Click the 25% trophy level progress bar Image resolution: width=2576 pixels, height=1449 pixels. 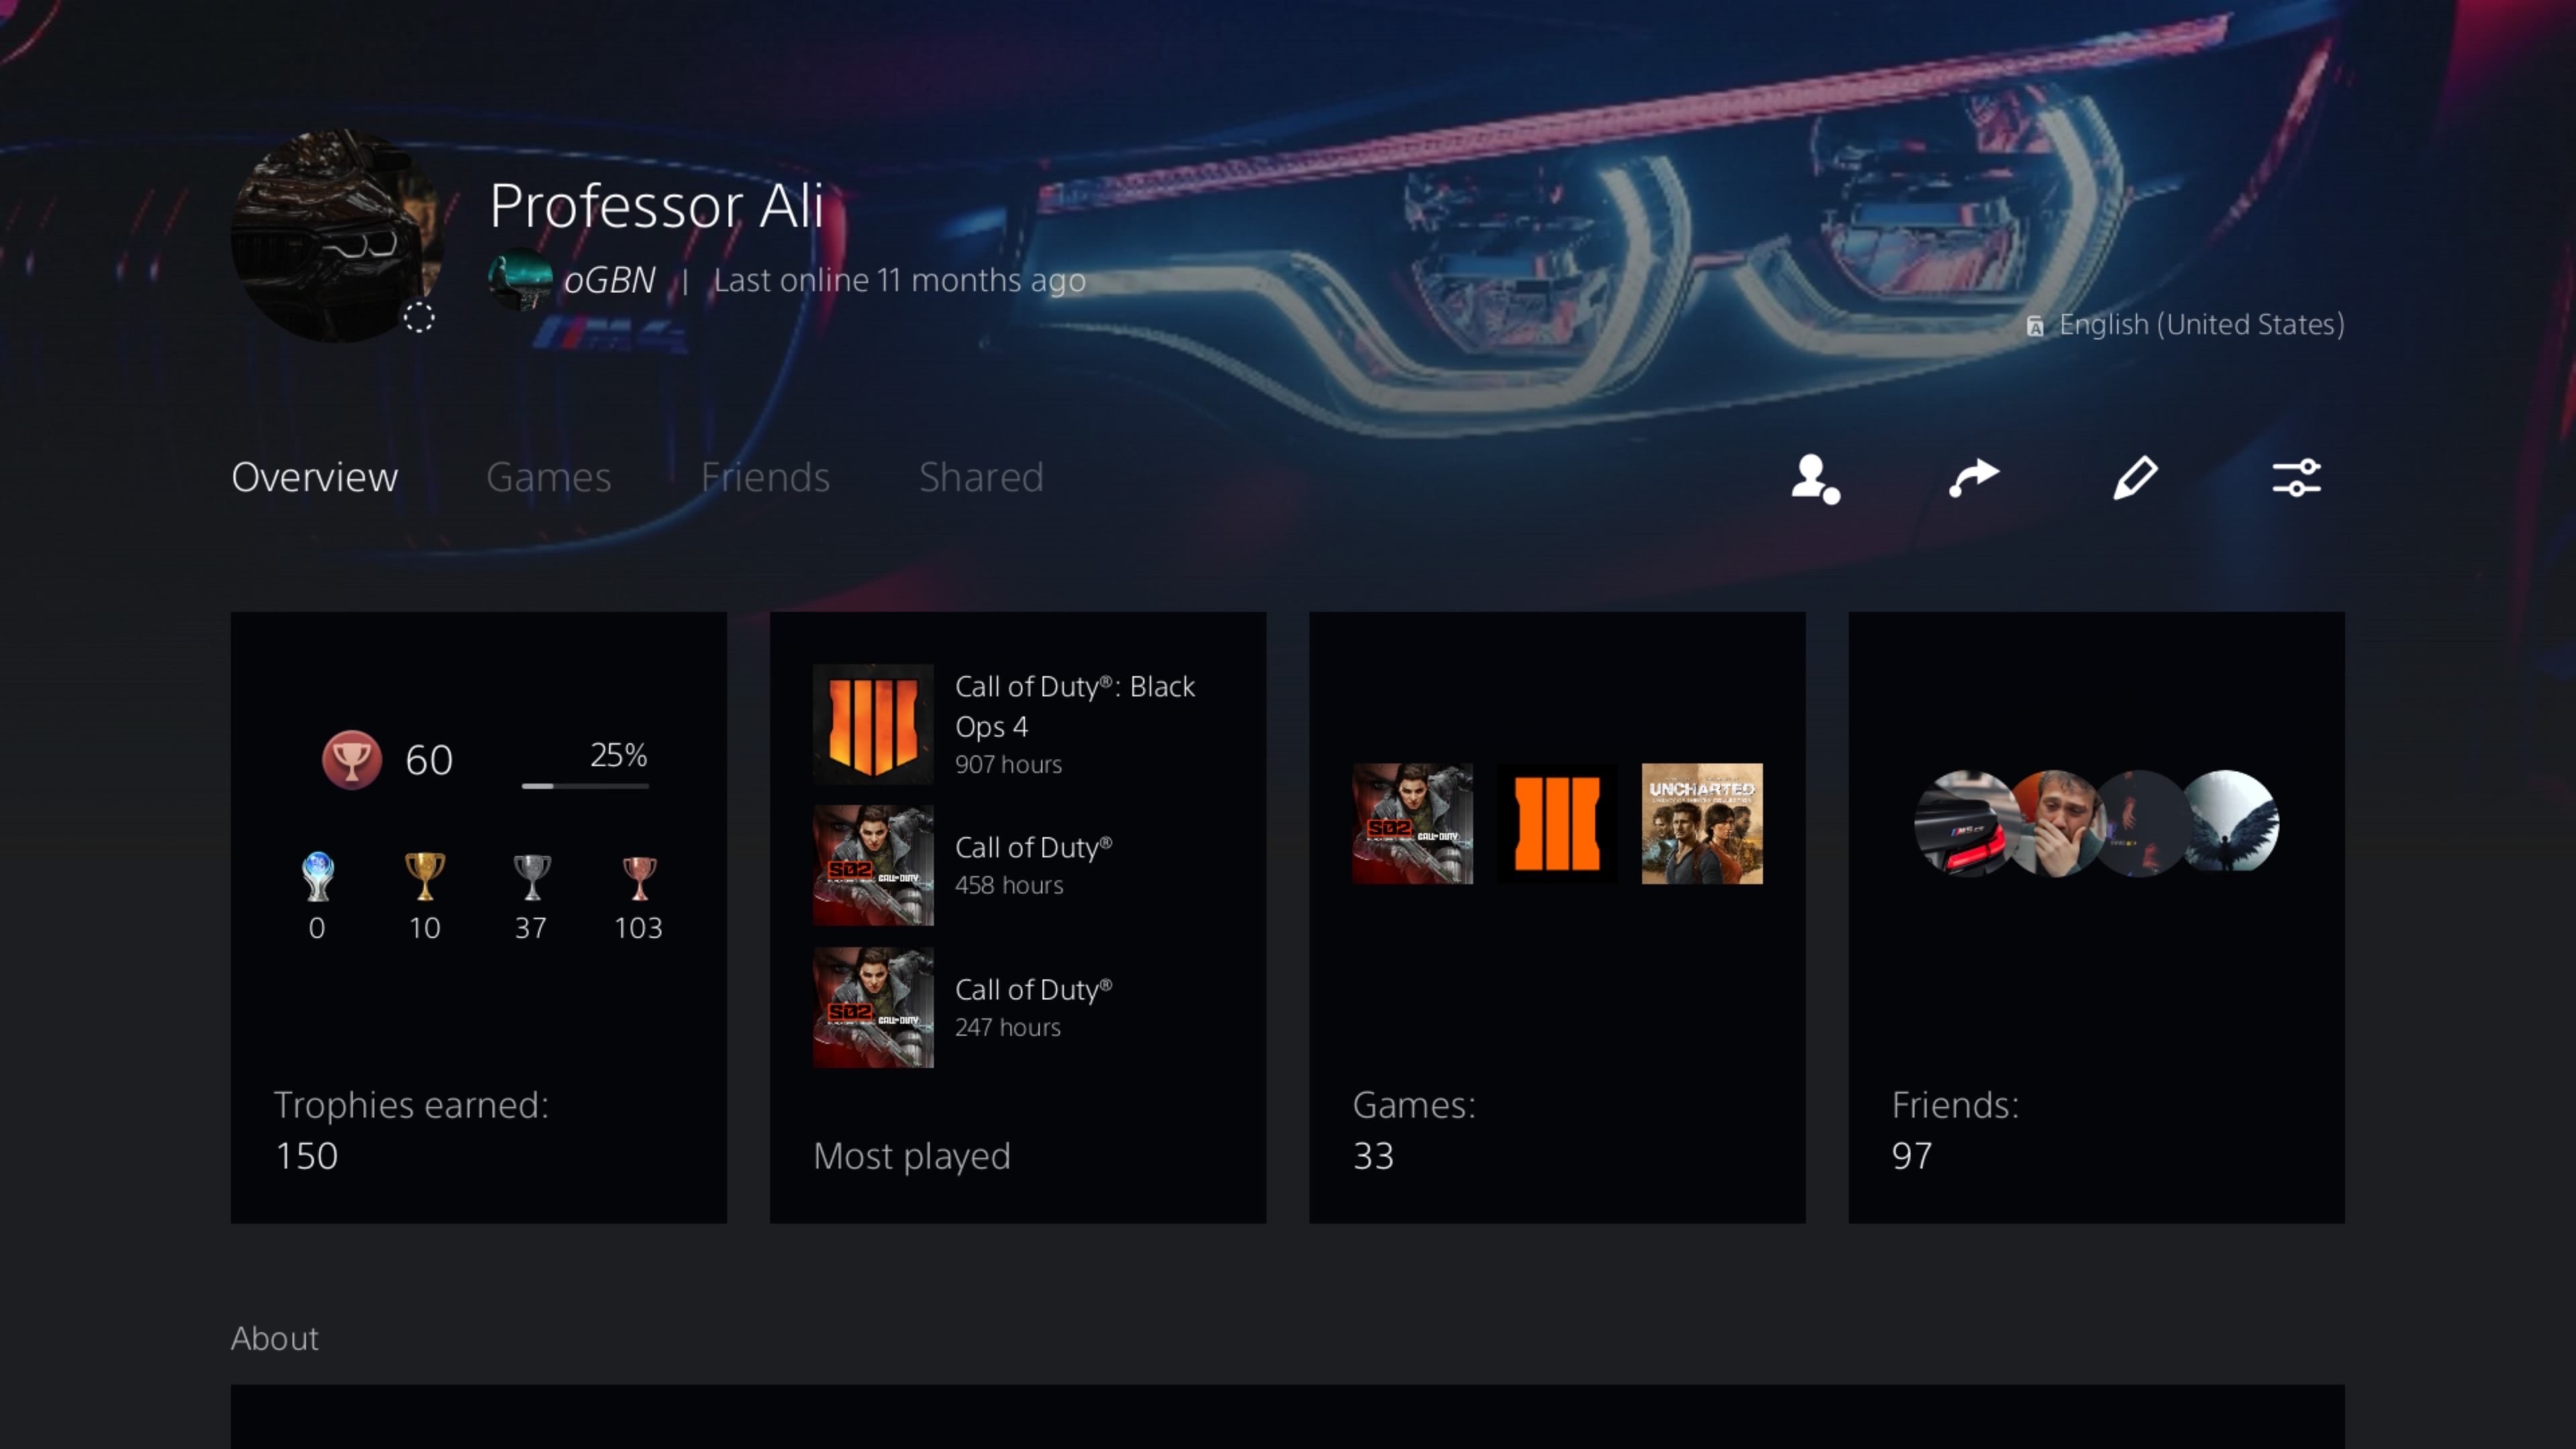pyautogui.click(x=585, y=786)
